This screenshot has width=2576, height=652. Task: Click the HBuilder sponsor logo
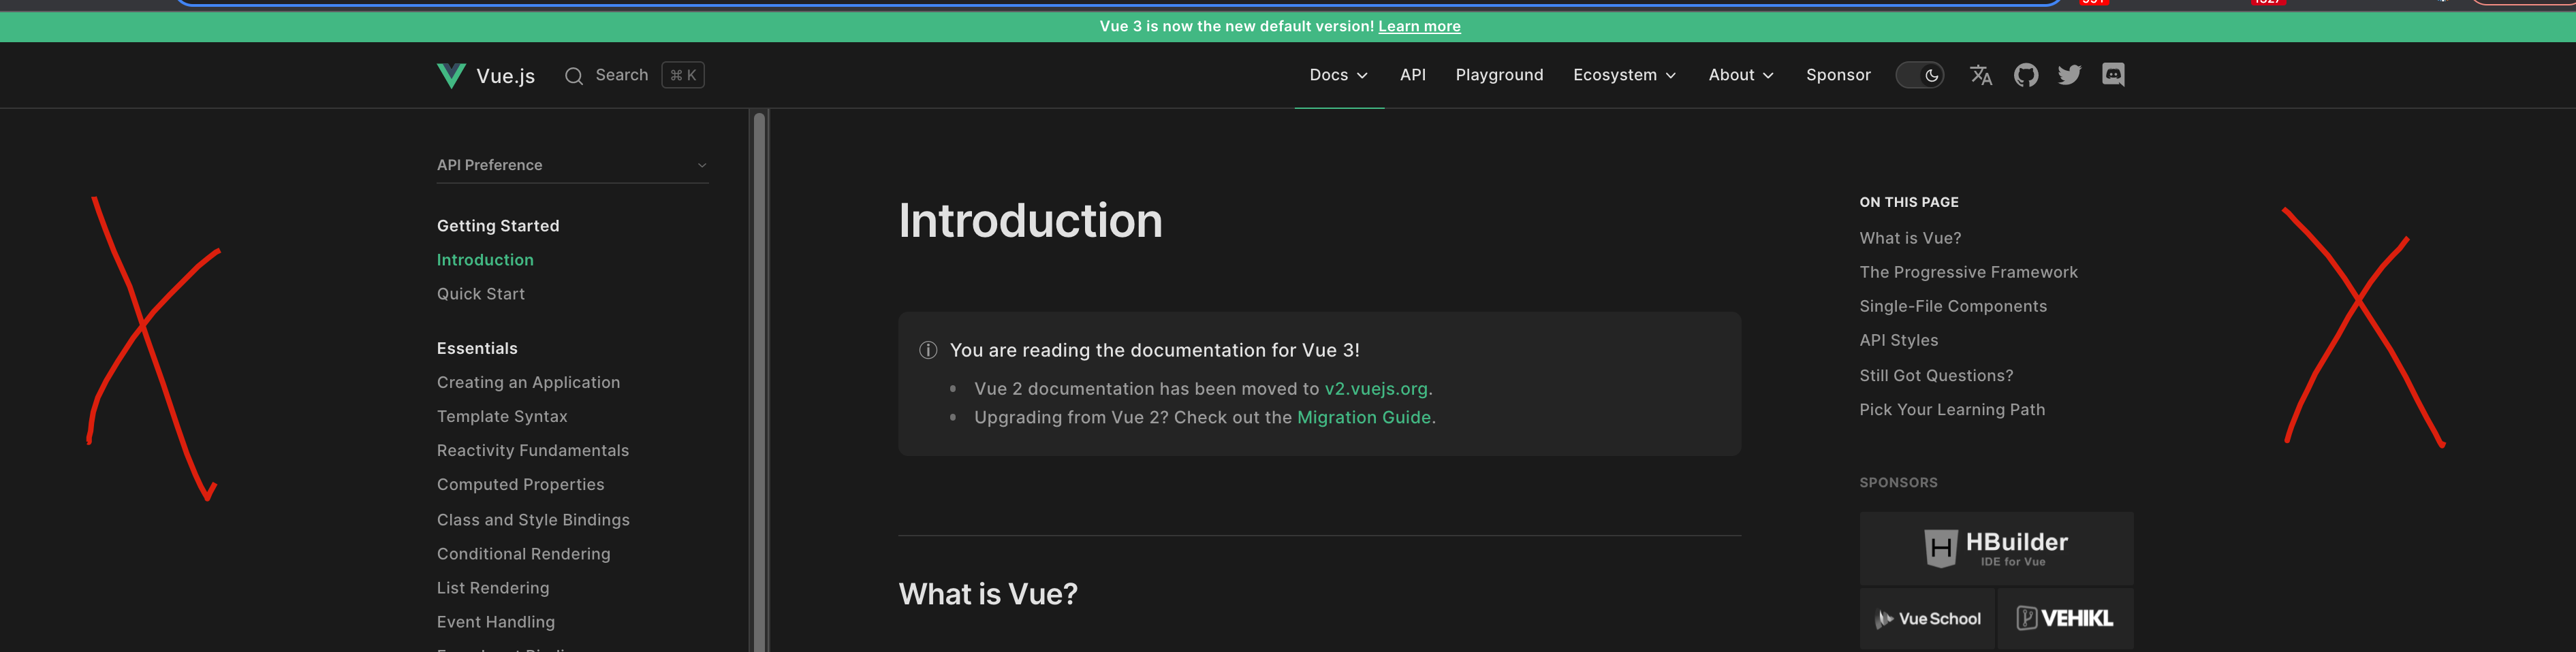click(1995, 547)
